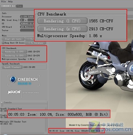The width and height of the screenshot is (133, 135).
Task: Click the console panel grip handle
Action: [x=2, y=106]
